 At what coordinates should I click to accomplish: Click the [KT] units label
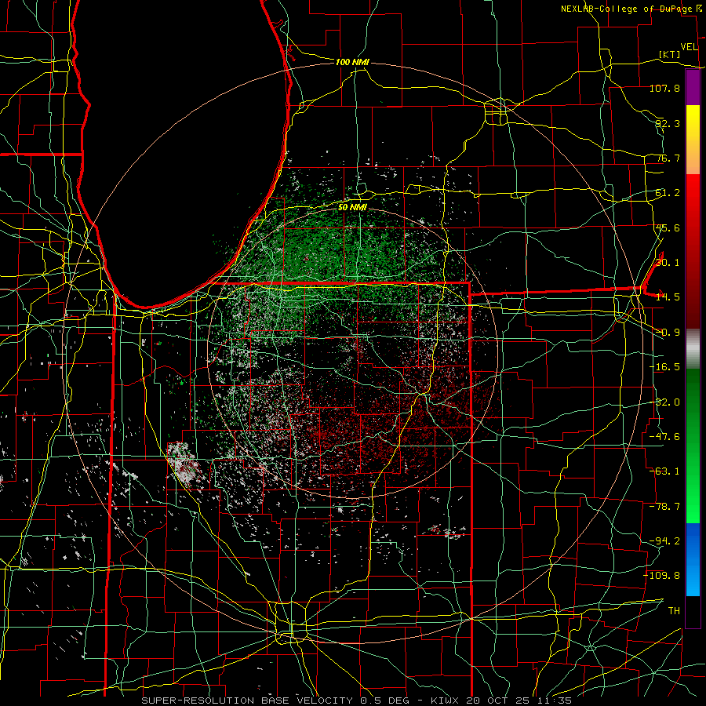tap(670, 54)
